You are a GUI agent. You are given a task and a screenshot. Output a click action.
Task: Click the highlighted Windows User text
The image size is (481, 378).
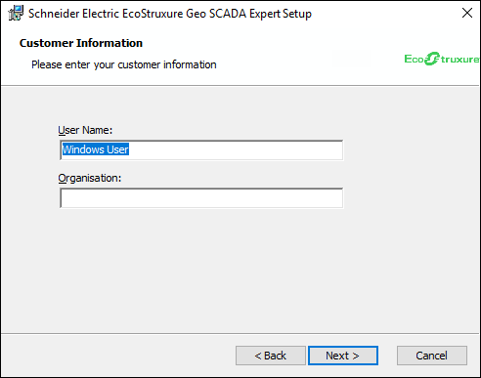tap(96, 149)
